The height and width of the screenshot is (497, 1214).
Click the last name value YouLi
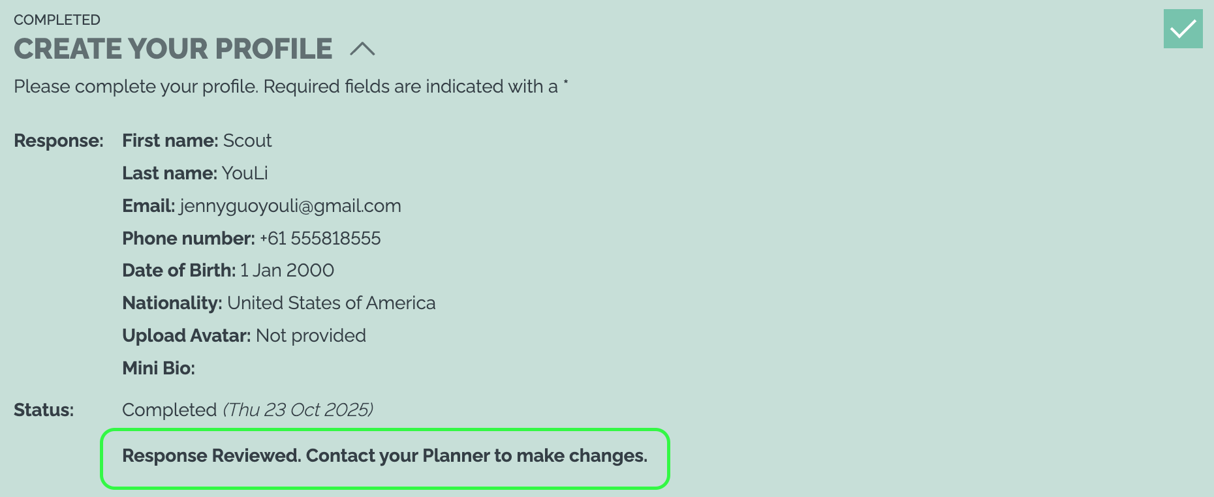click(245, 173)
